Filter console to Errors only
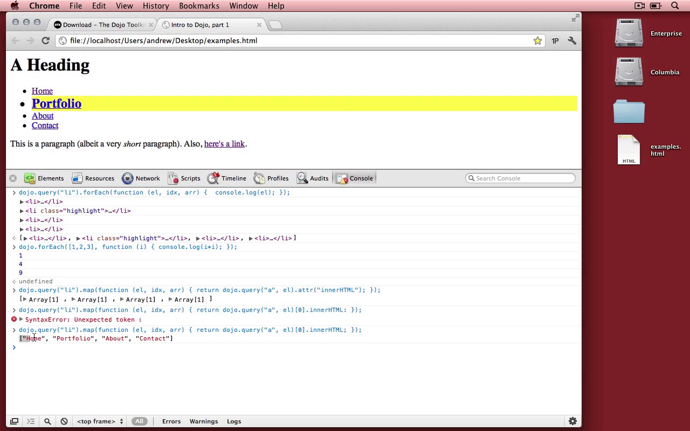The height and width of the screenshot is (431, 690). coord(171,421)
